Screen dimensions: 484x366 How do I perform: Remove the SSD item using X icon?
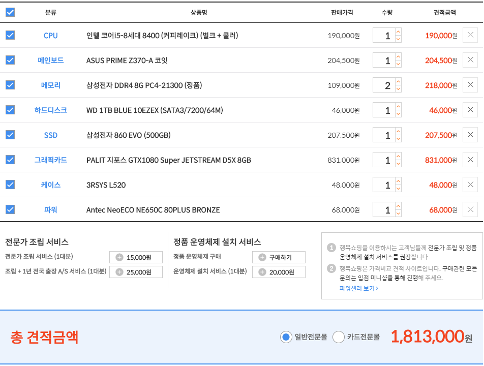click(470, 135)
